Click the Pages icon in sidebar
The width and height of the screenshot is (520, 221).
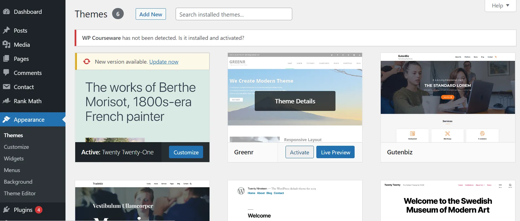click(6, 59)
